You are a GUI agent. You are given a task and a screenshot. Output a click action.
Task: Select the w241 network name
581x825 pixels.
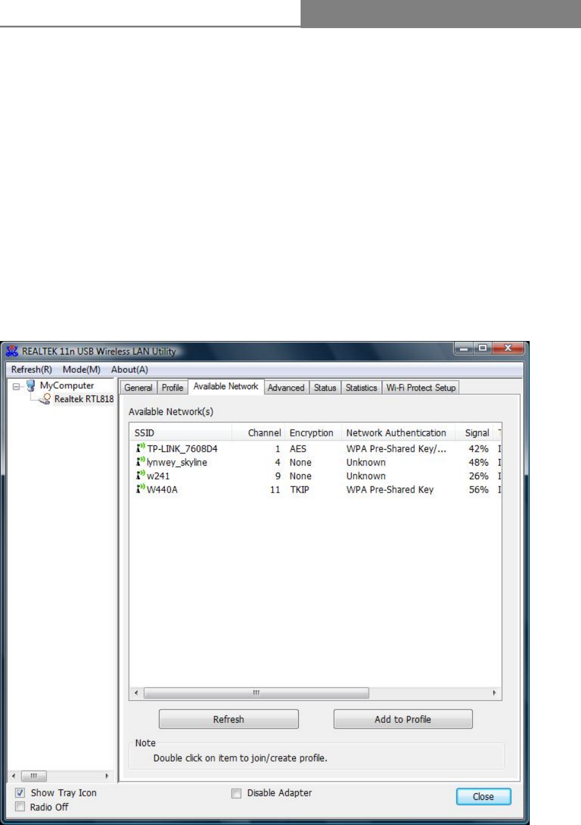pos(158,476)
